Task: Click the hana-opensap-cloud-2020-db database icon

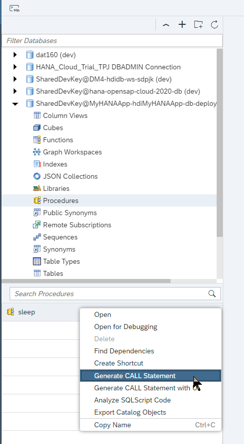Action: tap(30, 91)
